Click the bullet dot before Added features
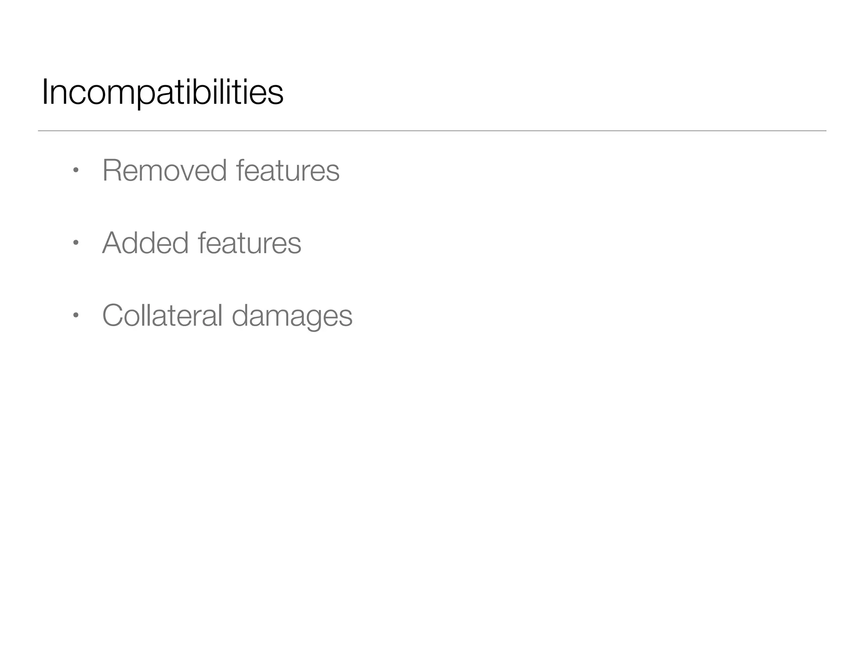 coord(76,243)
